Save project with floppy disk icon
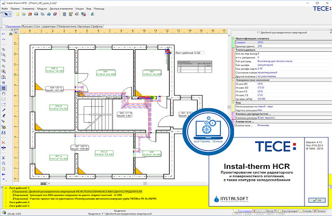The height and width of the screenshot is (216, 332). tap(36, 14)
